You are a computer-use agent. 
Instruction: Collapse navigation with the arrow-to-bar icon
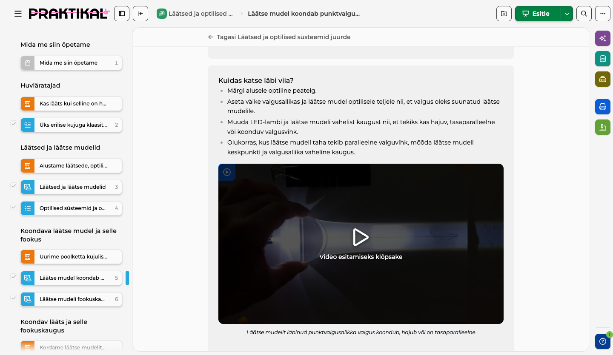140,14
